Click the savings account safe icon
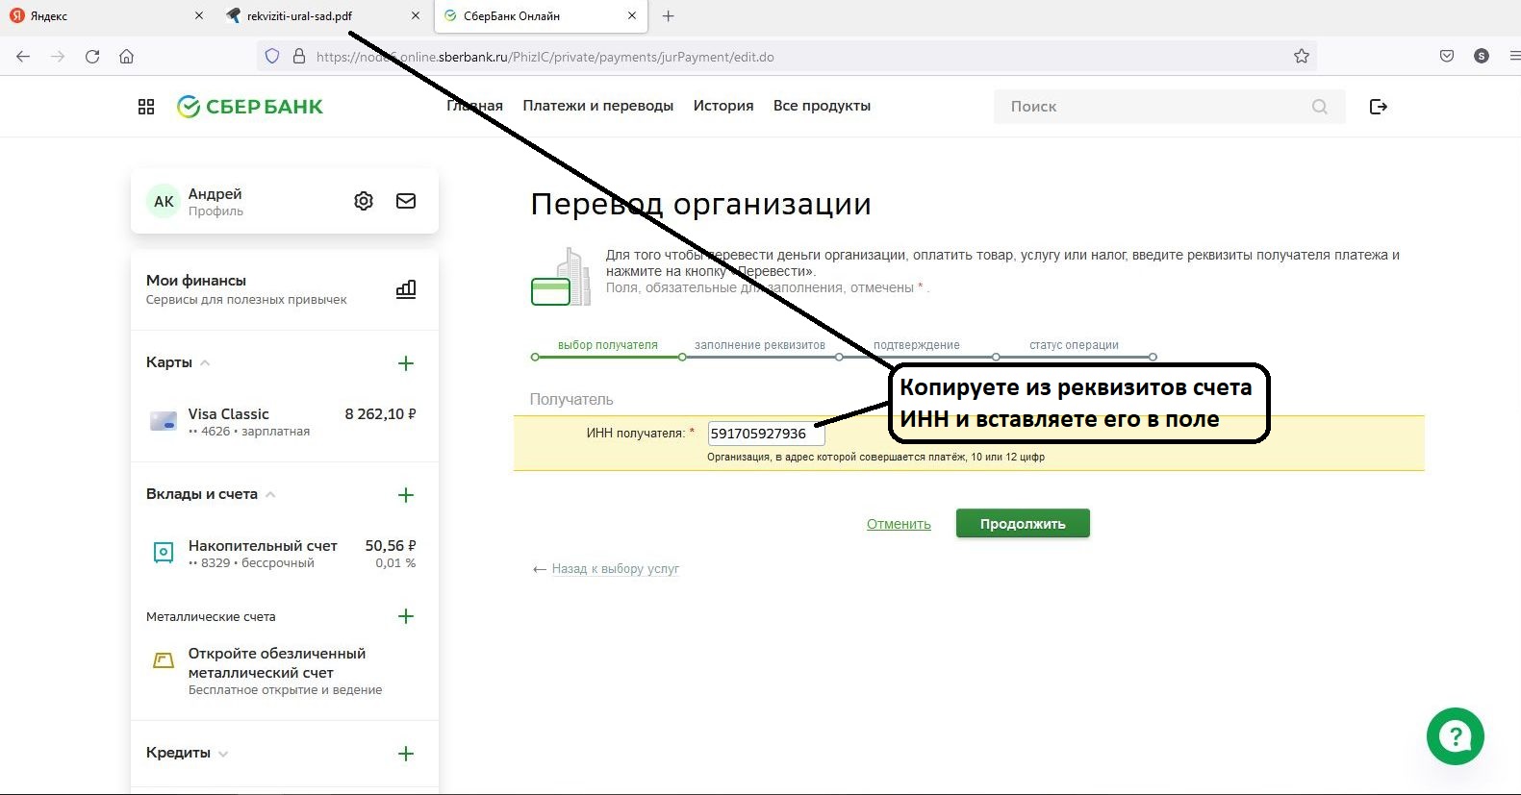Image resolution: width=1521 pixels, height=795 pixels. tap(164, 553)
